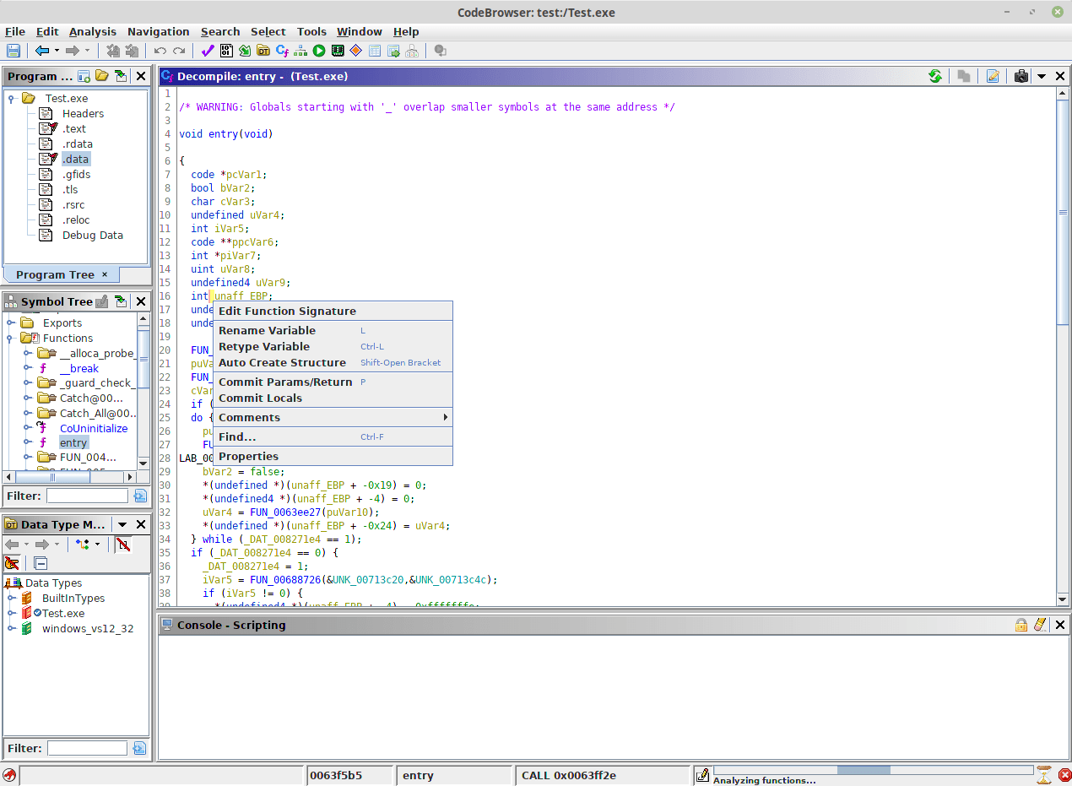Open the Memory Map chip icon
1072x786 pixels.
[338, 51]
